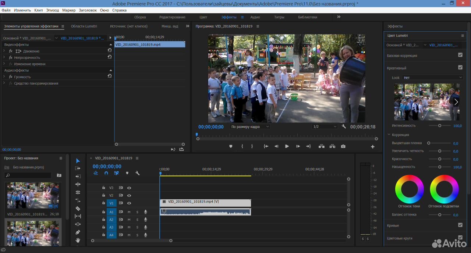Open the Маркер menu

point(69,10)
